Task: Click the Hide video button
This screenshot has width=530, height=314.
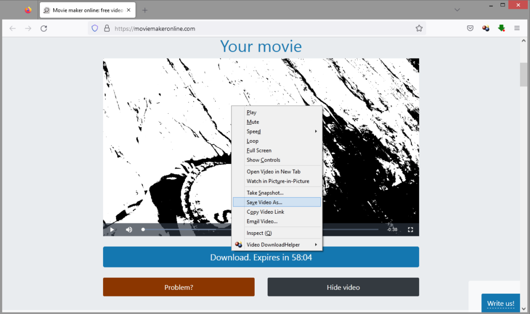Action: point(343,287)
